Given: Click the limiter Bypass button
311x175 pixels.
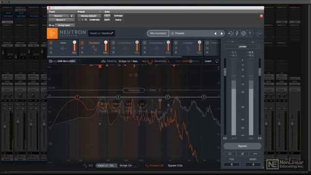Looking at the screenshot, I should point(242,146).
